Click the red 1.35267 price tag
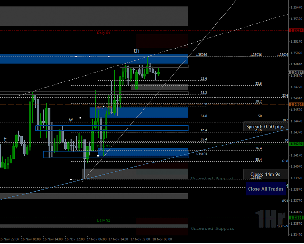This screenshot has width=304, height=244. click(296, 30)
